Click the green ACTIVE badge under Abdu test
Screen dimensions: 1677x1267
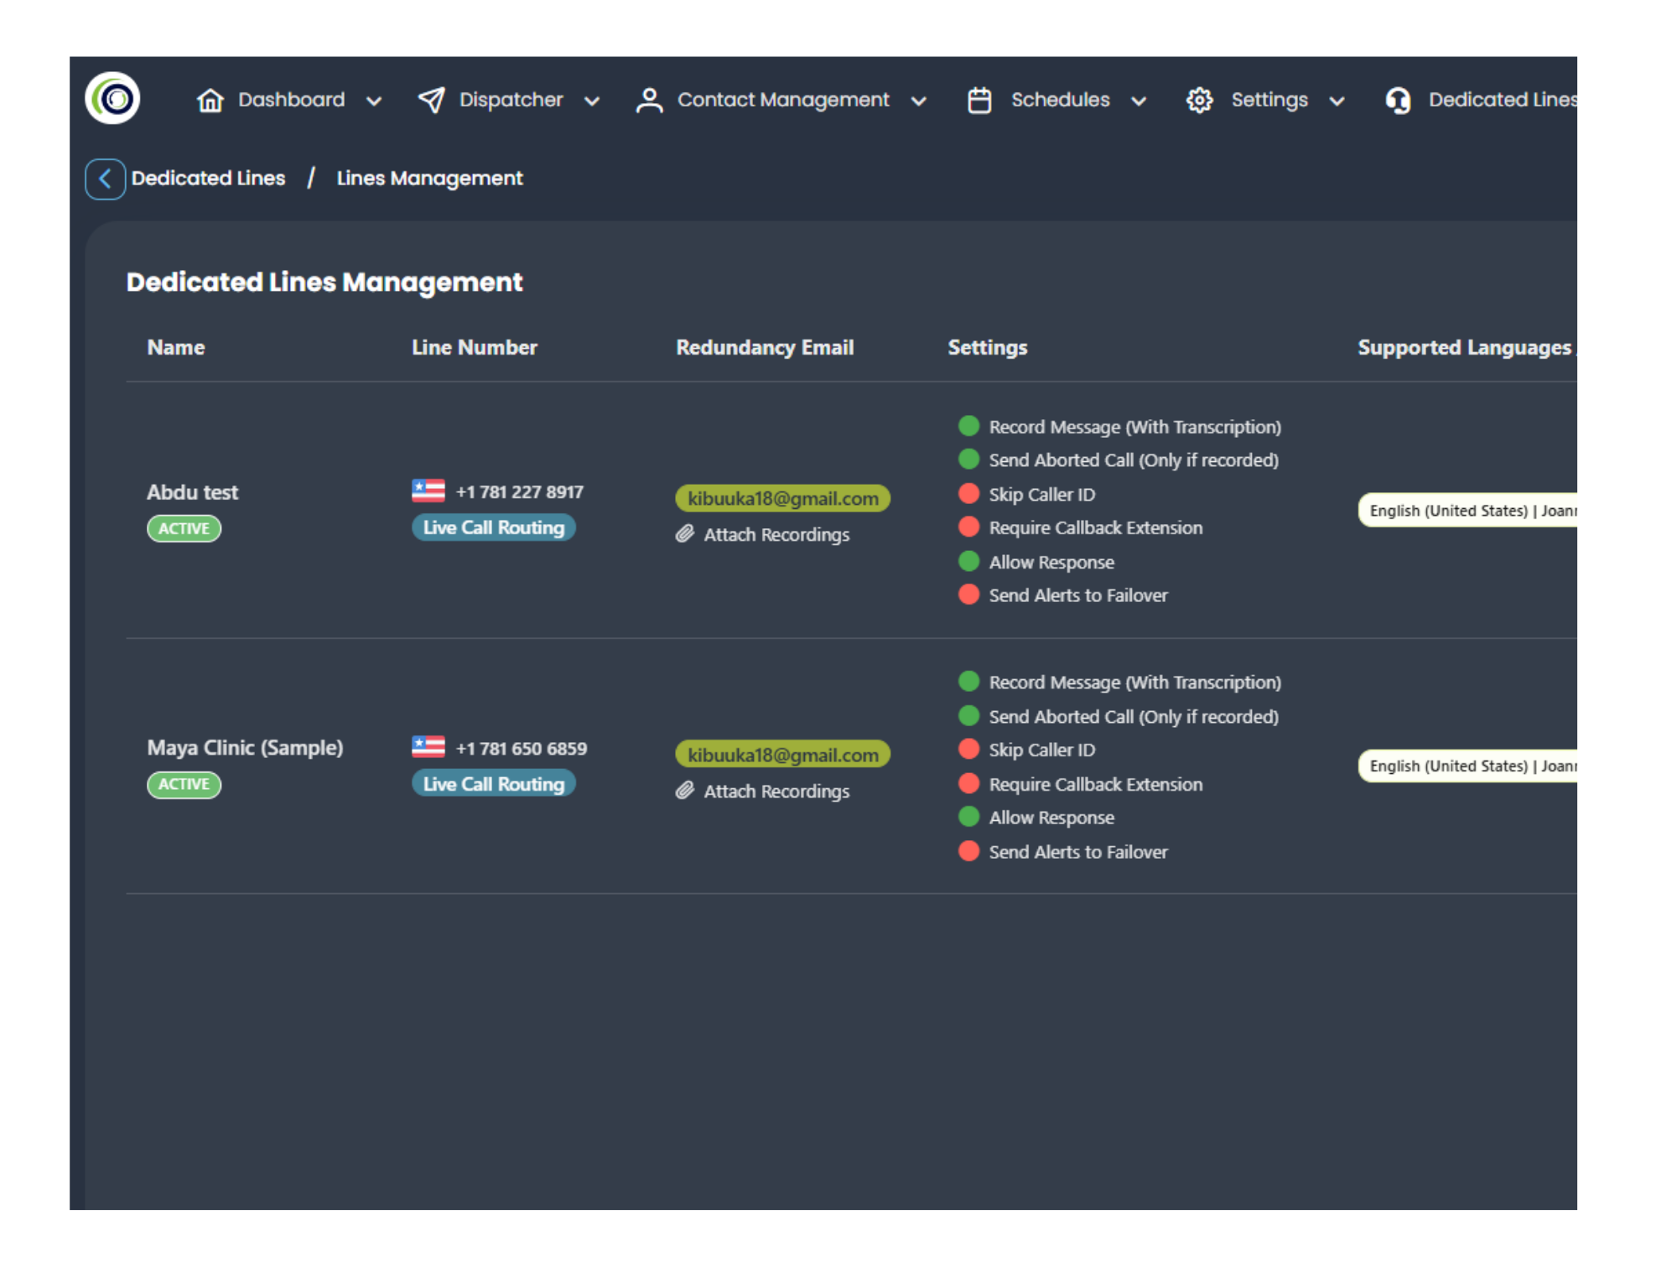pyautogui.click(x=183, y=527)
